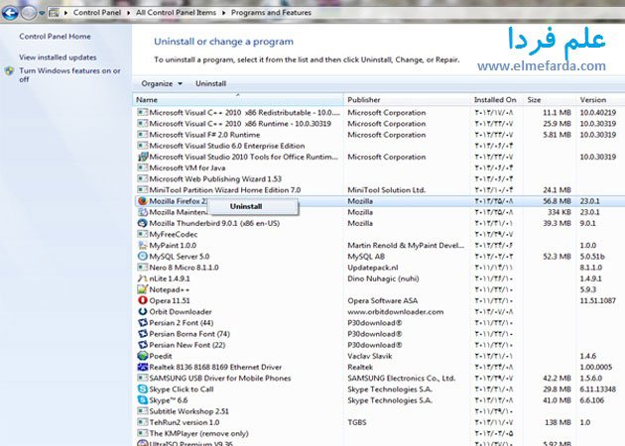Open Turn Windows features on or off
This screenshot has height=446, width=625.
69,75
